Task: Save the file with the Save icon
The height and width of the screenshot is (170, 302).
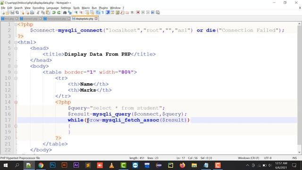Action: [x=12, y=13]
